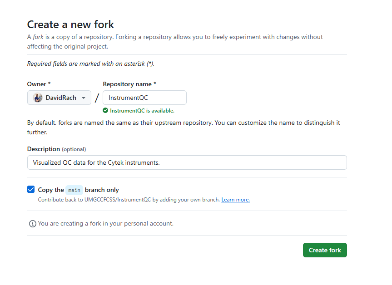
Task: Click the caret arrow in the Owner selector
Action: click(x=84, y=98)
